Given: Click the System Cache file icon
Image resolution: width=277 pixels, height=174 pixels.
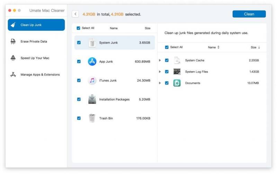Looking at the screenshot, I should (x=177, y=60).
